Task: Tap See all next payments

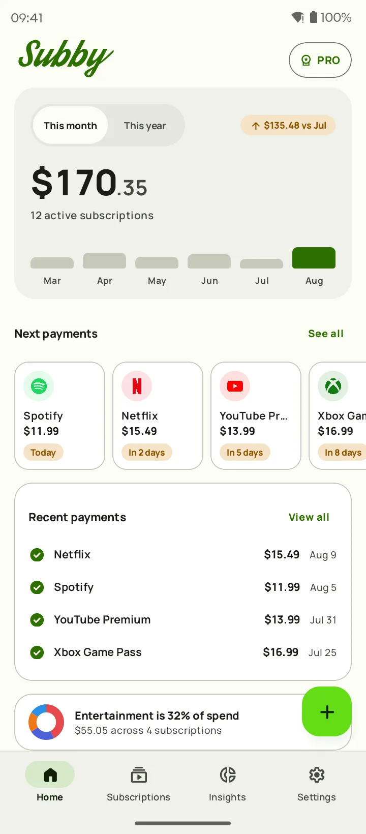Action: coord(326,334)
